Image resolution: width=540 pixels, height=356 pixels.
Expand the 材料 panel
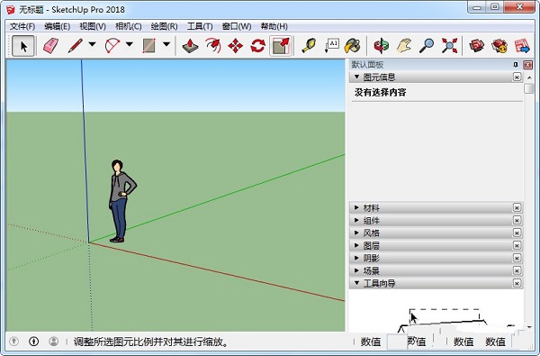356,207
